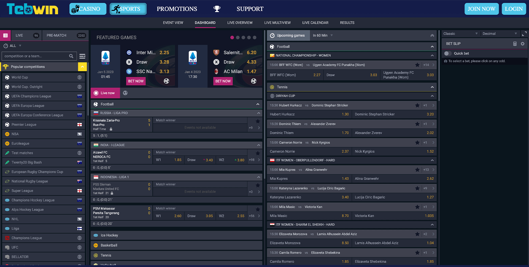Star the Thiem vs Zverev match
Image resolution: width=529 pixels, height=267 pixels.
coord(417,124)
